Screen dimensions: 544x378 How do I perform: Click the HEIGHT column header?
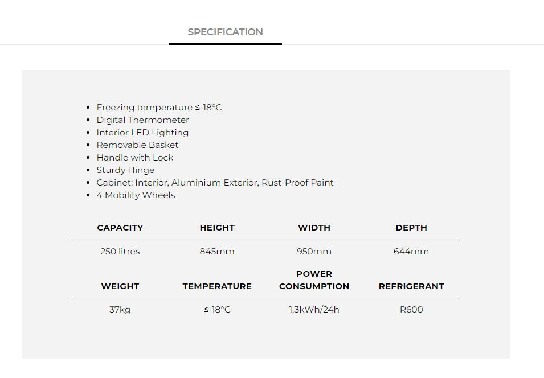pos(217,228)
